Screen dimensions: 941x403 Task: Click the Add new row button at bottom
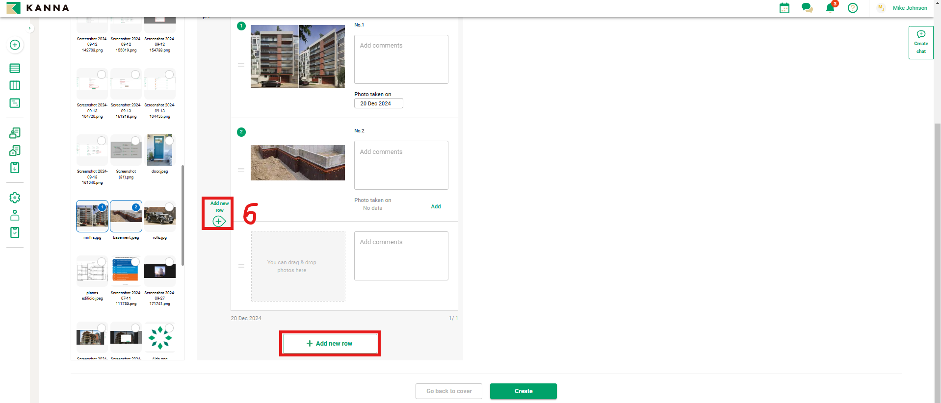tap(330, 343)
